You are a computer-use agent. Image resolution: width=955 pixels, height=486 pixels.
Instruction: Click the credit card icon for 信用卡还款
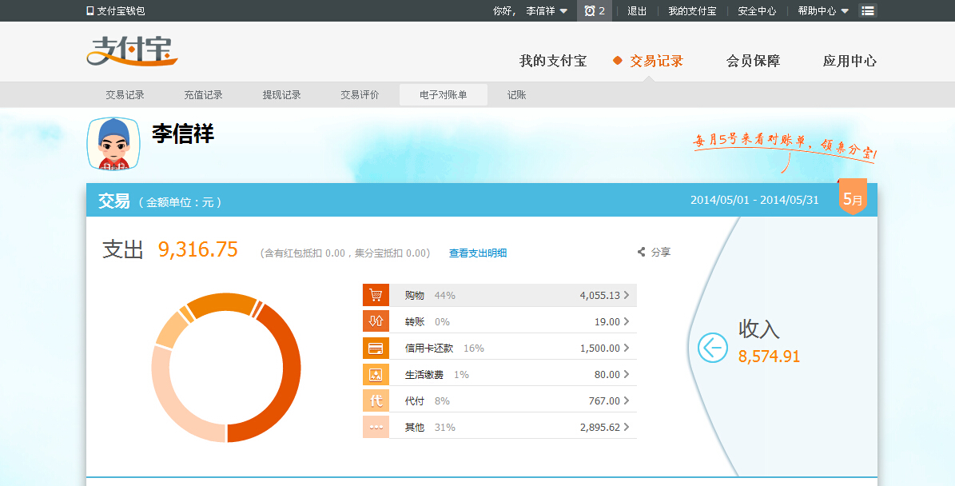[x=376, y=348]
